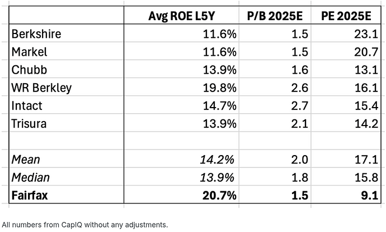Click the PE 2025E column header
Screen dimensions: 386x232
(x=346, y=16)
